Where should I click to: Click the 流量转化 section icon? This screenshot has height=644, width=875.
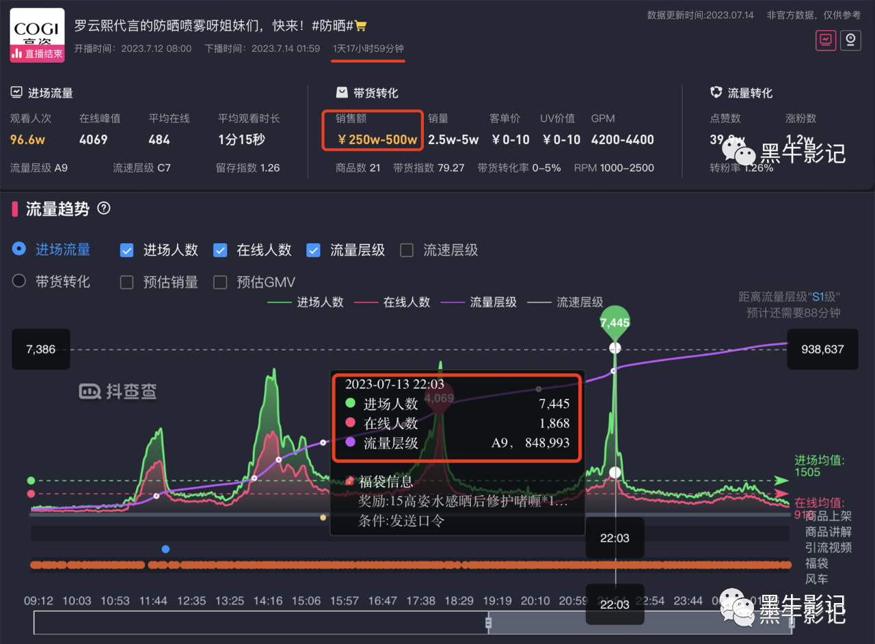click(x=716, y=92)
